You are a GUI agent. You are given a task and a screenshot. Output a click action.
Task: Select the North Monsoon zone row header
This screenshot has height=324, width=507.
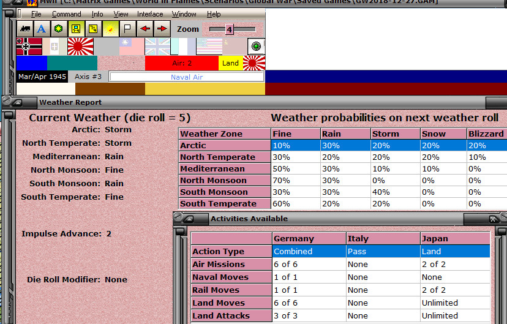point(225,181)
